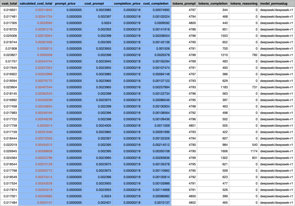Select tokens_reasoning cell 831
This screenshot has height=206, width=295.
click(x=244, y=158)
